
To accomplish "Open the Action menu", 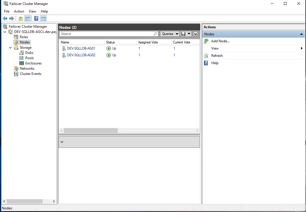I will tap(19, 11).
